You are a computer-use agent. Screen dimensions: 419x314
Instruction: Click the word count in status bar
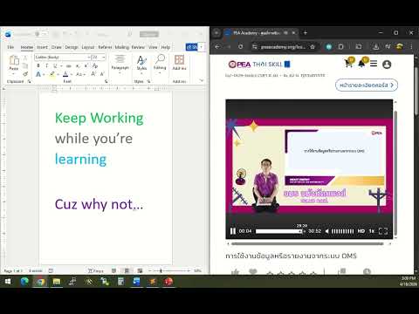click(36, 270)
